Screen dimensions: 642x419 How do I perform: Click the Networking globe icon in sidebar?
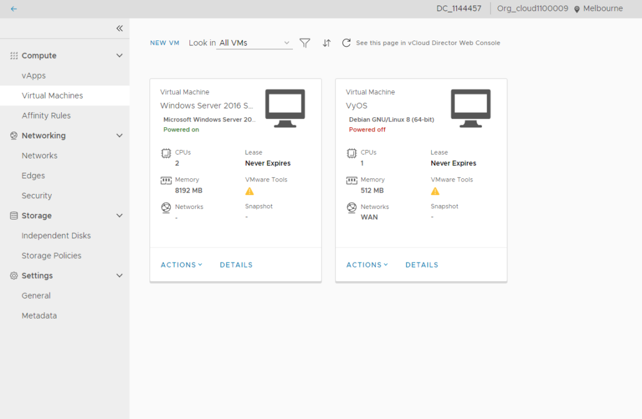point(14,135)
